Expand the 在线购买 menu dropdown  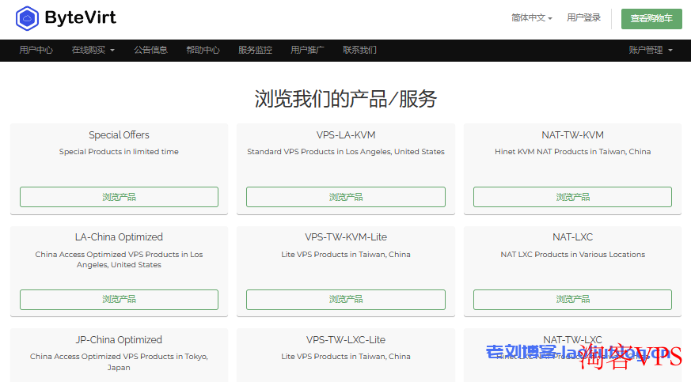[x=93, y=50]
